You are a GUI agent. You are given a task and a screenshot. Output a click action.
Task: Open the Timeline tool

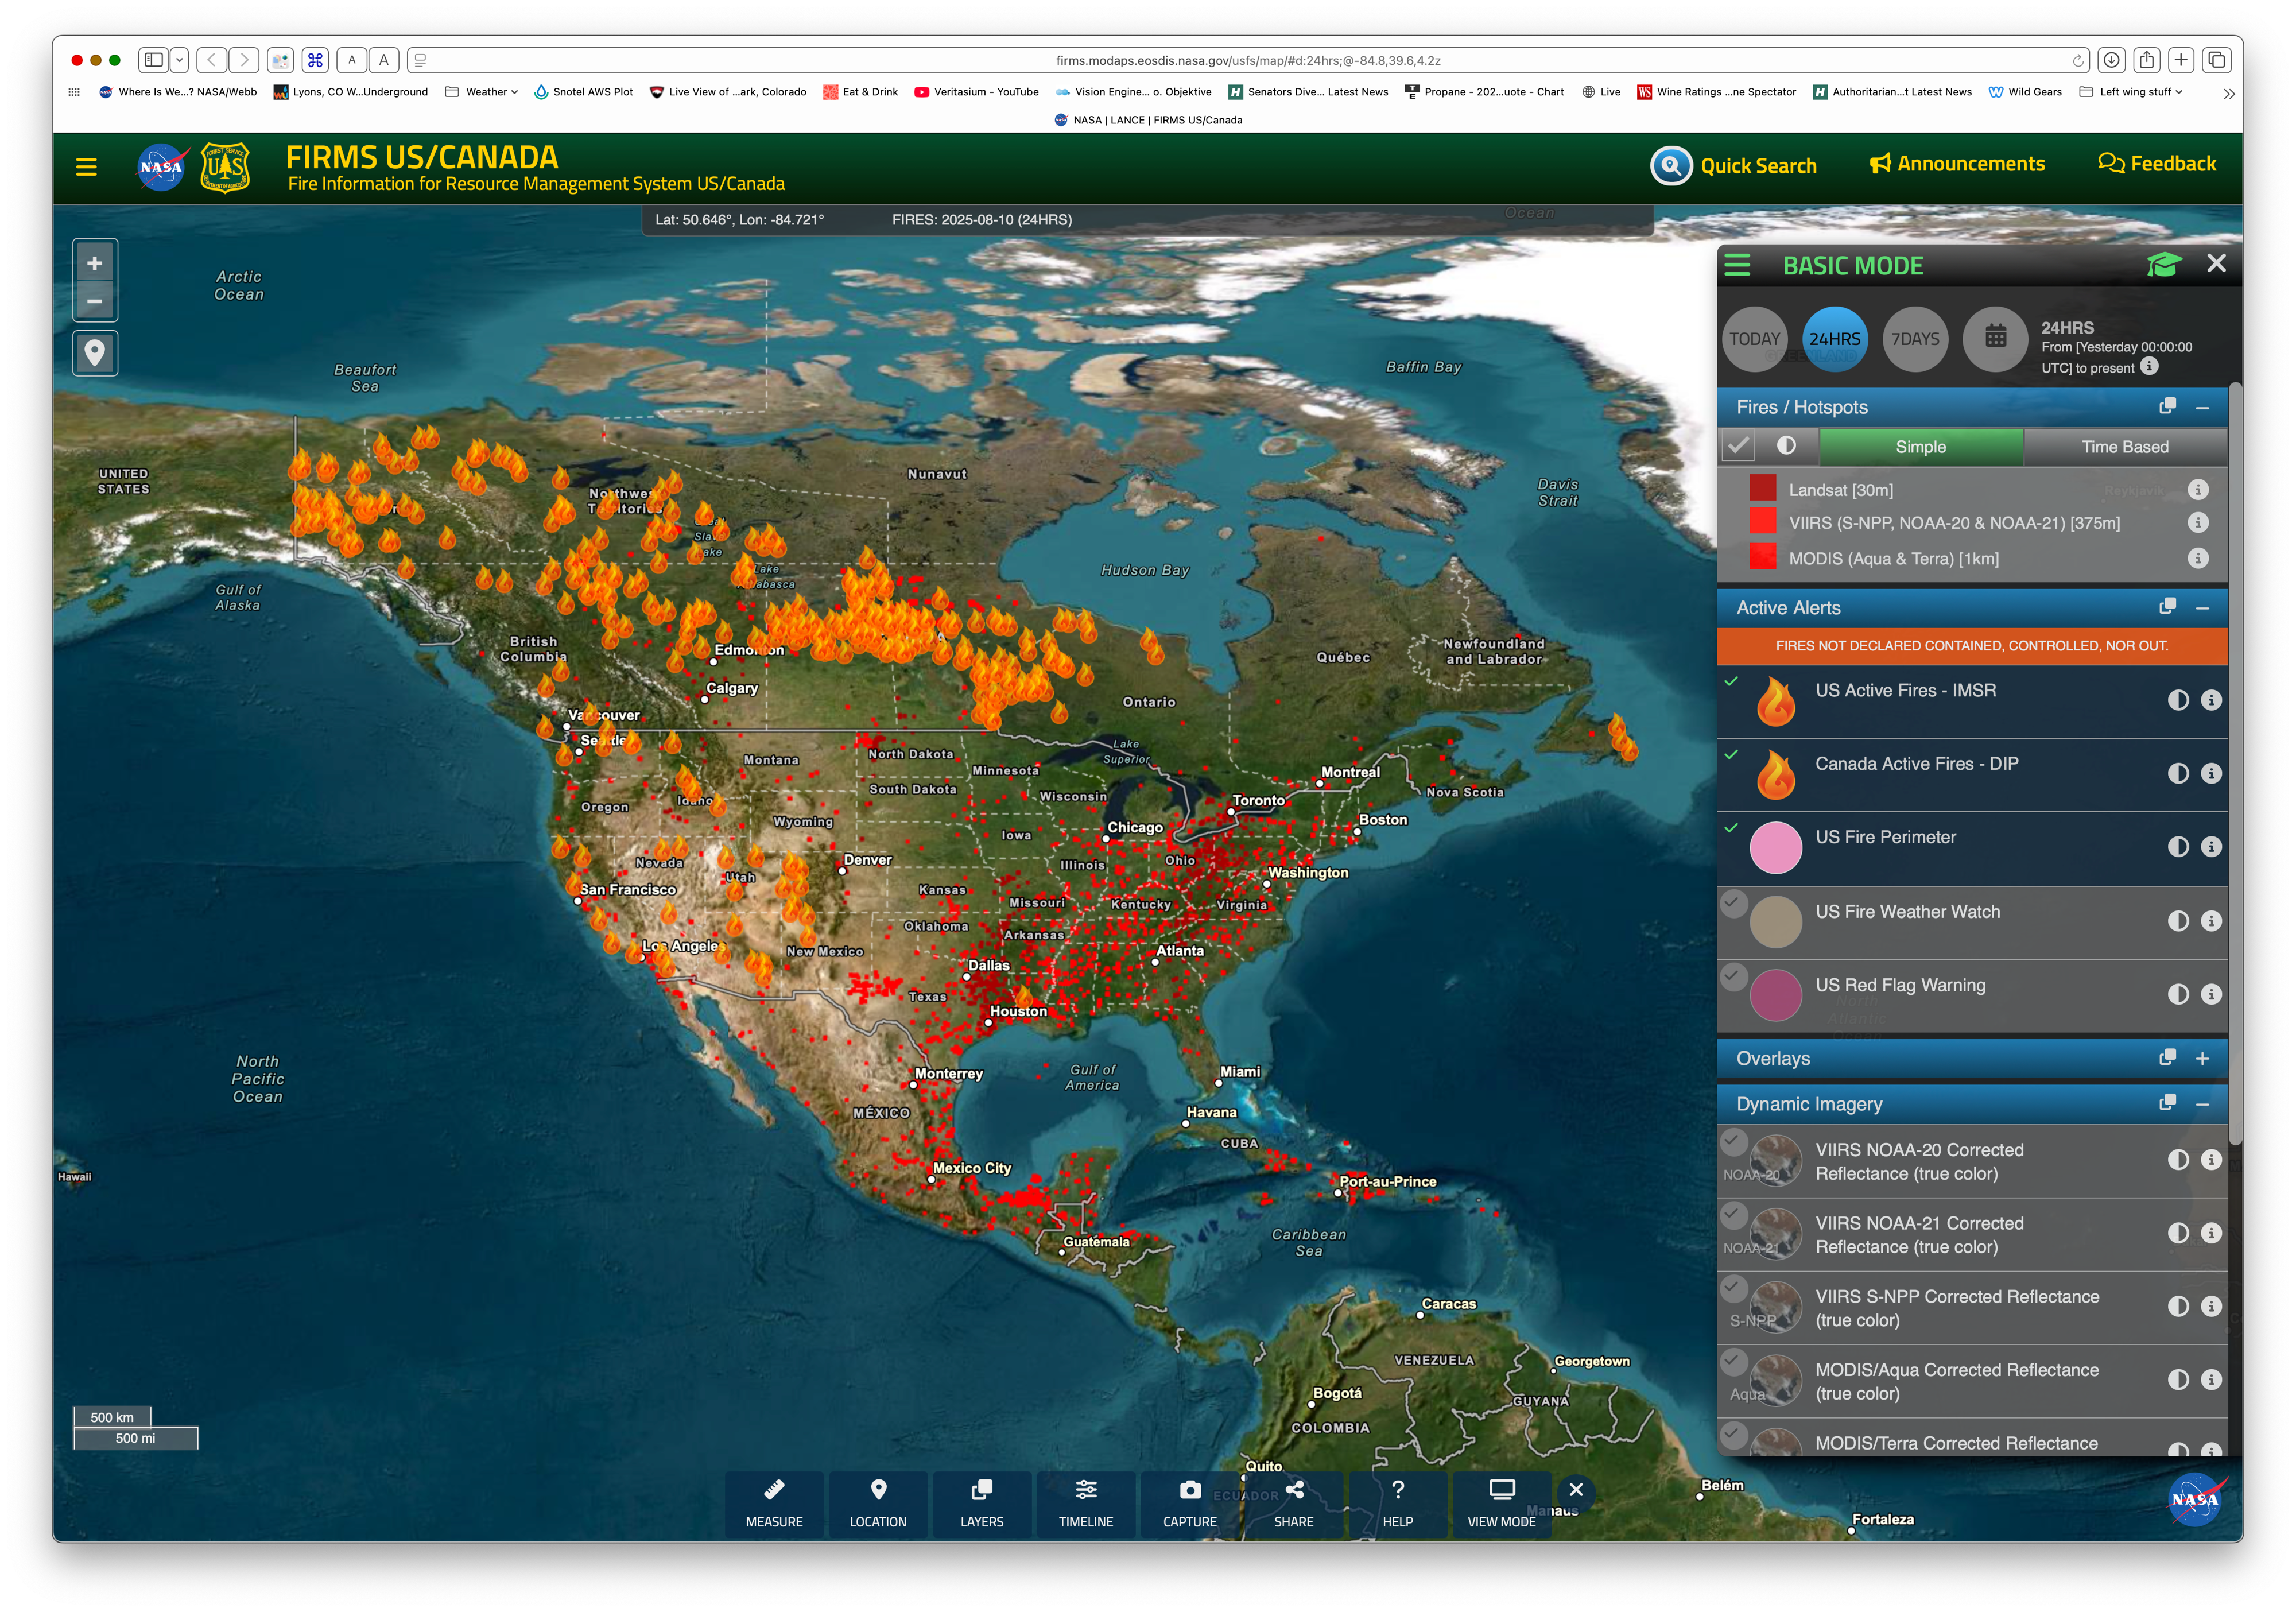click(1085, 1502)
